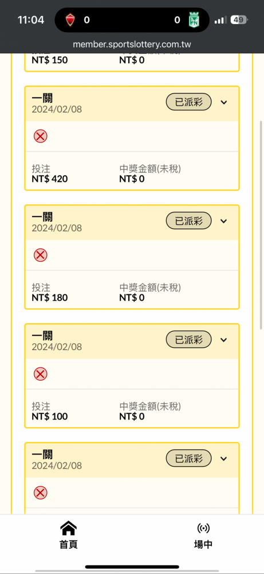
Task: Expand the NT$ 180 ticket chevron
Action: (x=224, y=221)
